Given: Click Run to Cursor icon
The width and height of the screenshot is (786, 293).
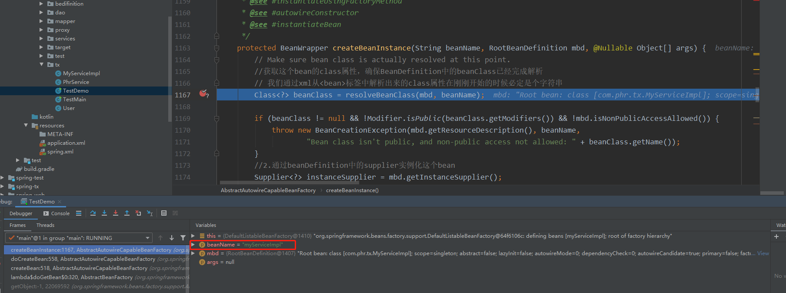Looking at the screenshot, I should tap(150, 213).
